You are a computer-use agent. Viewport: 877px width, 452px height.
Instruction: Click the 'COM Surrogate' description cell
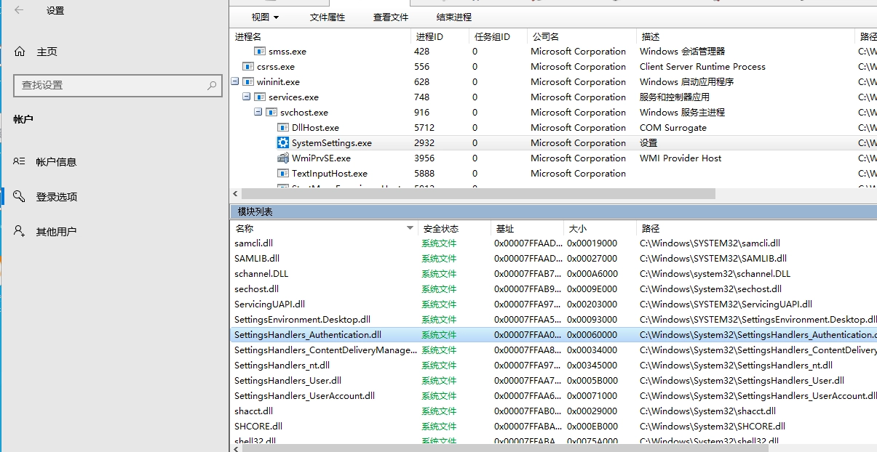click(x=673, y=128)
